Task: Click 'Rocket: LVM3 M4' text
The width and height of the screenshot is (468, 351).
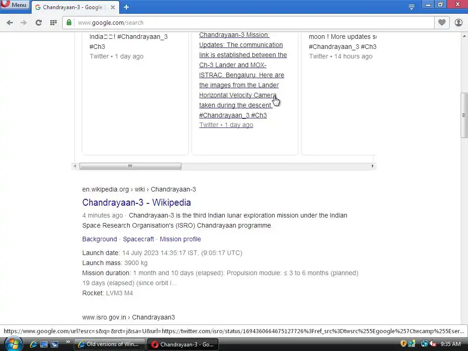Action: pos(107,293)
